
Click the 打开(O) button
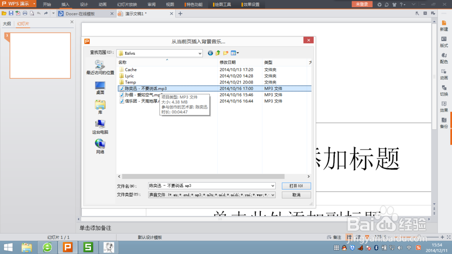click(296, 186)
